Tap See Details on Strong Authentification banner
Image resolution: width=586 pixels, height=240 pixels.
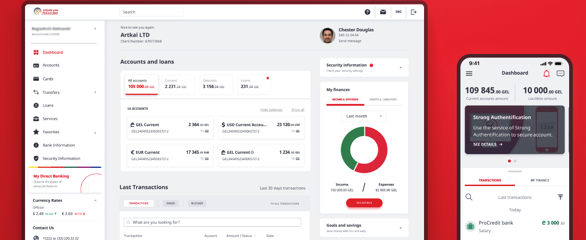tap(488, 144)
